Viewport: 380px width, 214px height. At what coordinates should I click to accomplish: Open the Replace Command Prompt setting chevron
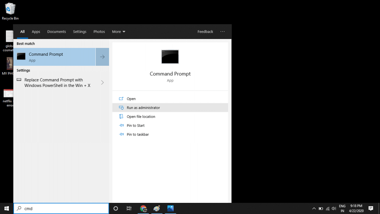pyautogui.click(x=102, y=82)
